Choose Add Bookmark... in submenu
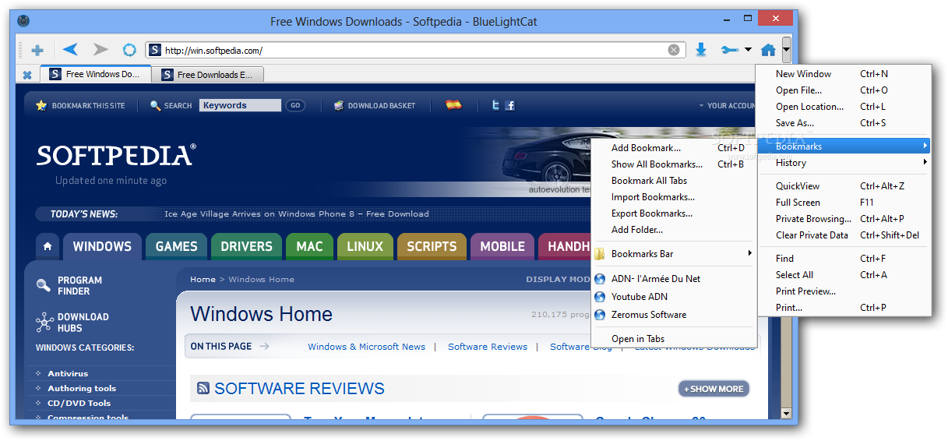 (x=674, y=148)
